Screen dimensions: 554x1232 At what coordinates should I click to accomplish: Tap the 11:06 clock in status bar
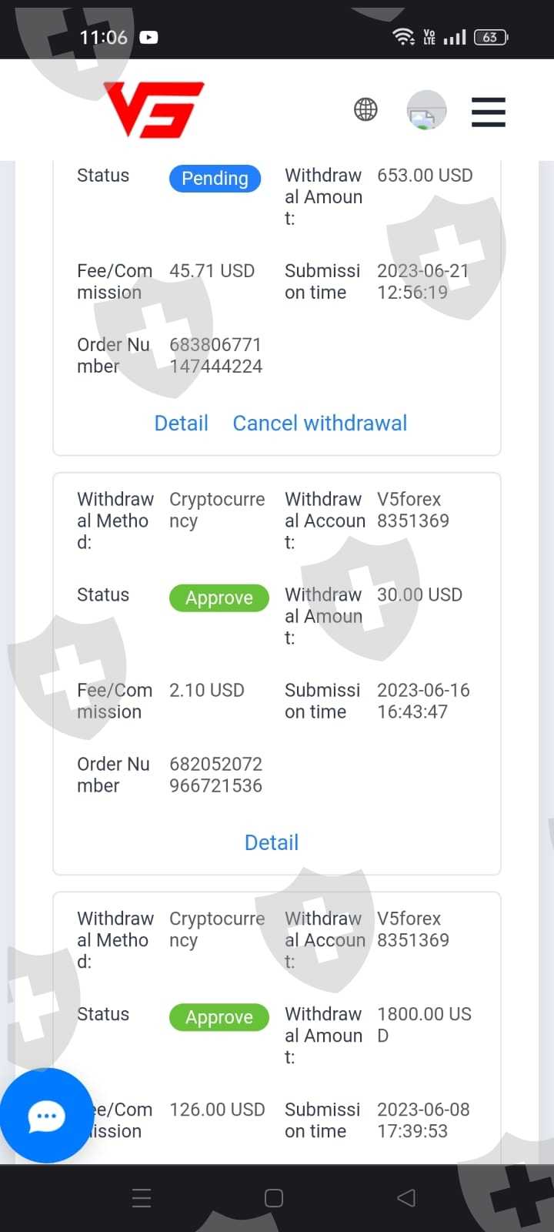tap(103, 37)
